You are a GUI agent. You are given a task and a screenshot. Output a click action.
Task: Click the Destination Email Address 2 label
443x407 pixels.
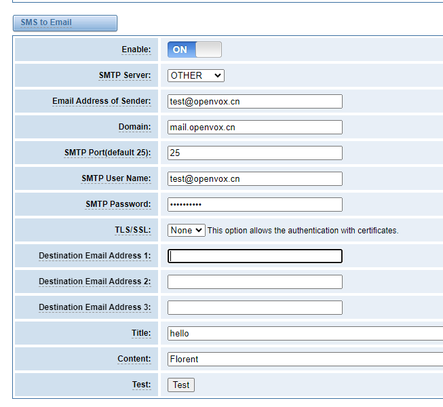[95, 282]
